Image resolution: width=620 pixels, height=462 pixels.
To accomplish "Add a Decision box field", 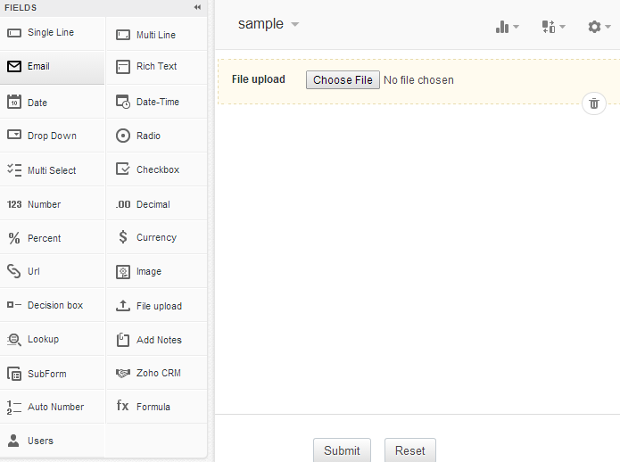I will (54, 305).
